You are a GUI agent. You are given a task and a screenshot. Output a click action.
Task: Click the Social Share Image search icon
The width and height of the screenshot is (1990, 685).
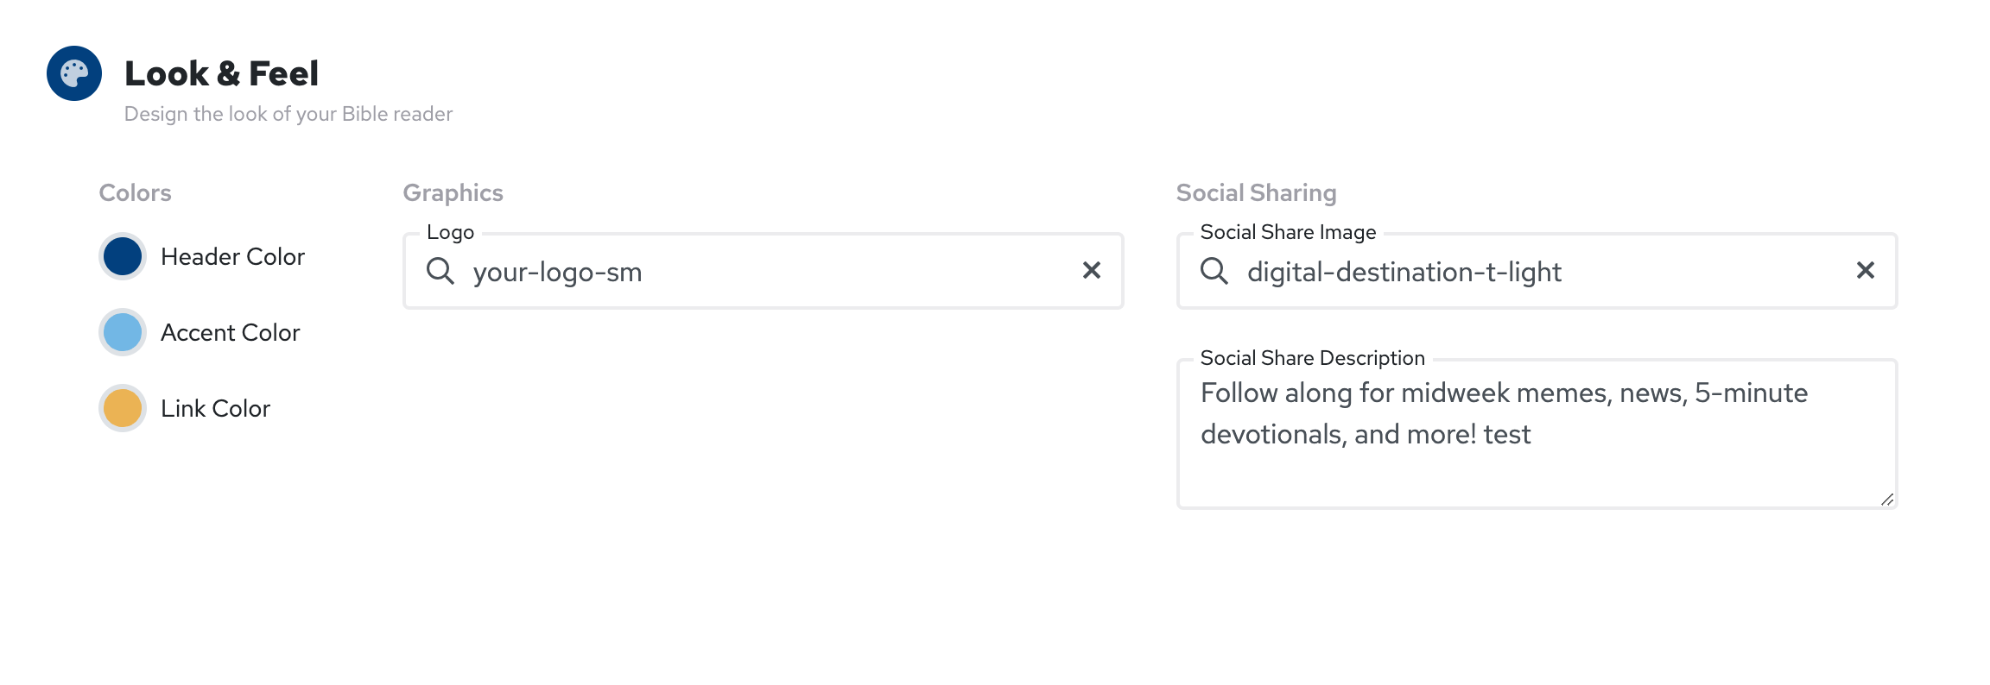point(1214,271)
